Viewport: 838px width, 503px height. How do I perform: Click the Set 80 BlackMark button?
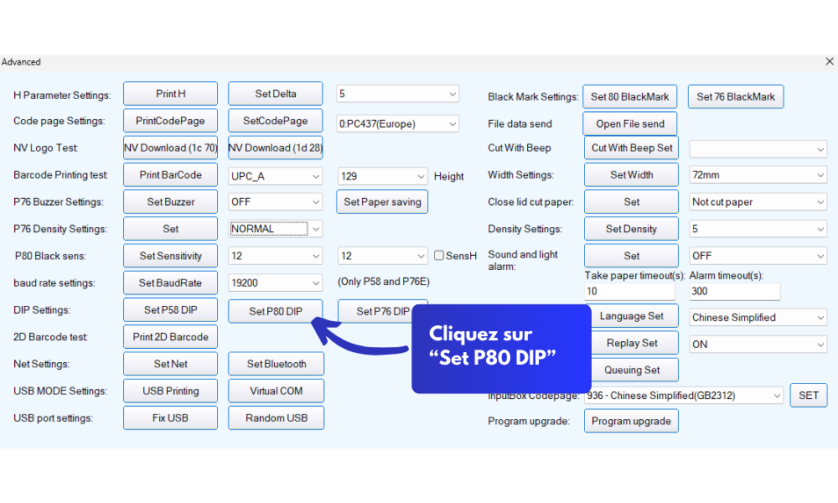click(629, 96)
